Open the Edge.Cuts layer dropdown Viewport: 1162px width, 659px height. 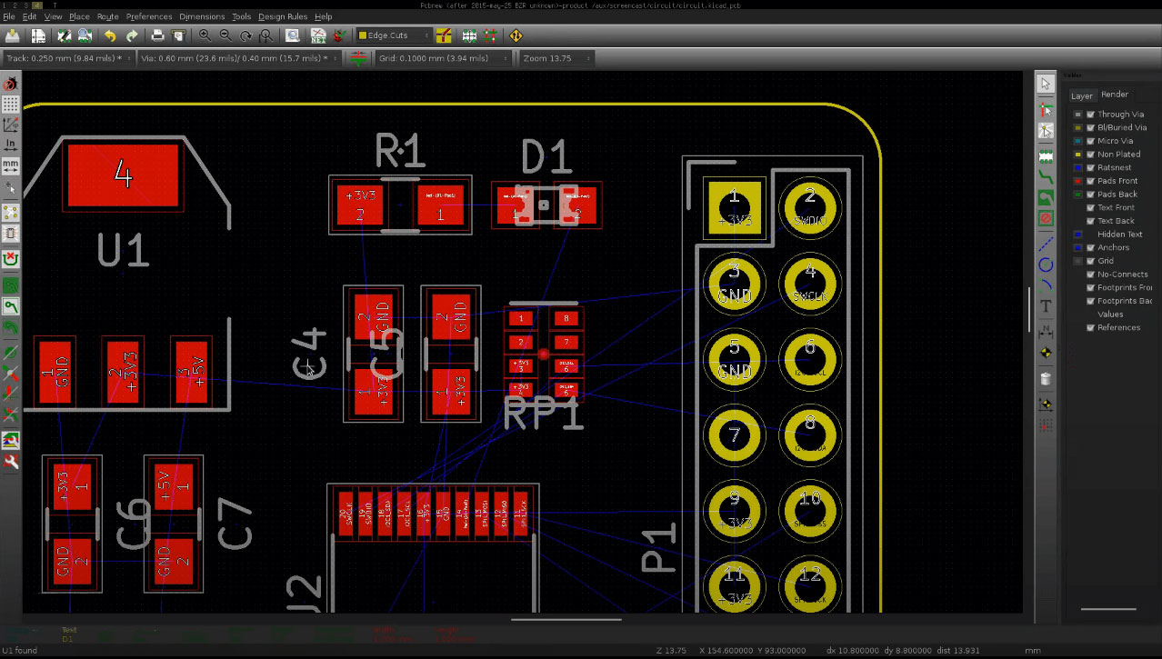[394, 35]
